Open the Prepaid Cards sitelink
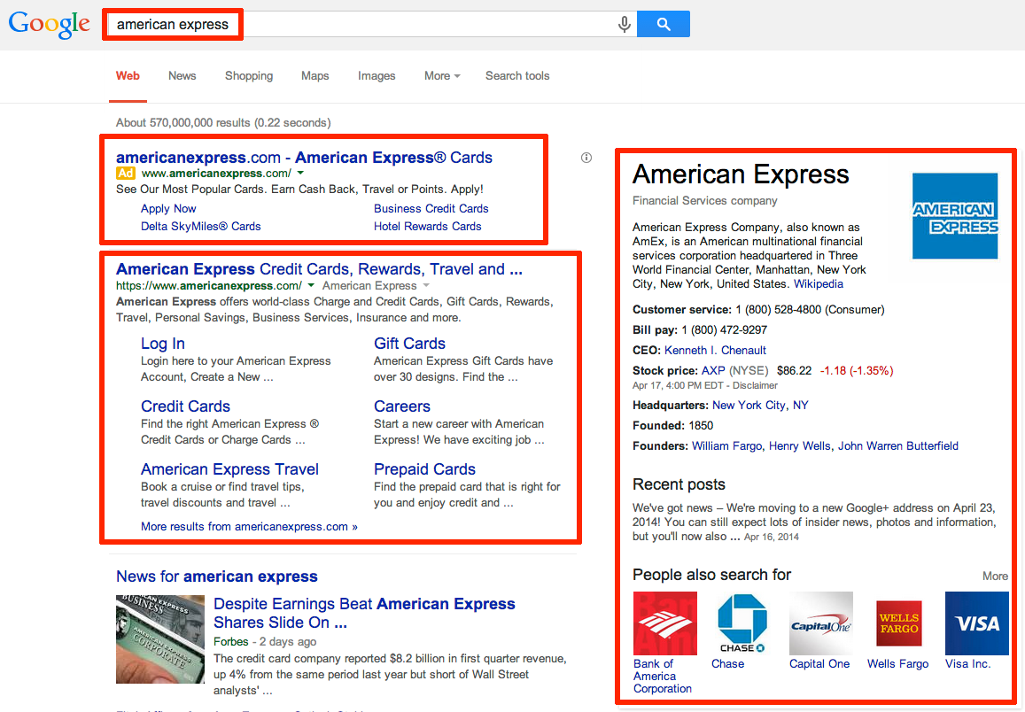The width and height of the screenshot is (1025, 712). 424,469
